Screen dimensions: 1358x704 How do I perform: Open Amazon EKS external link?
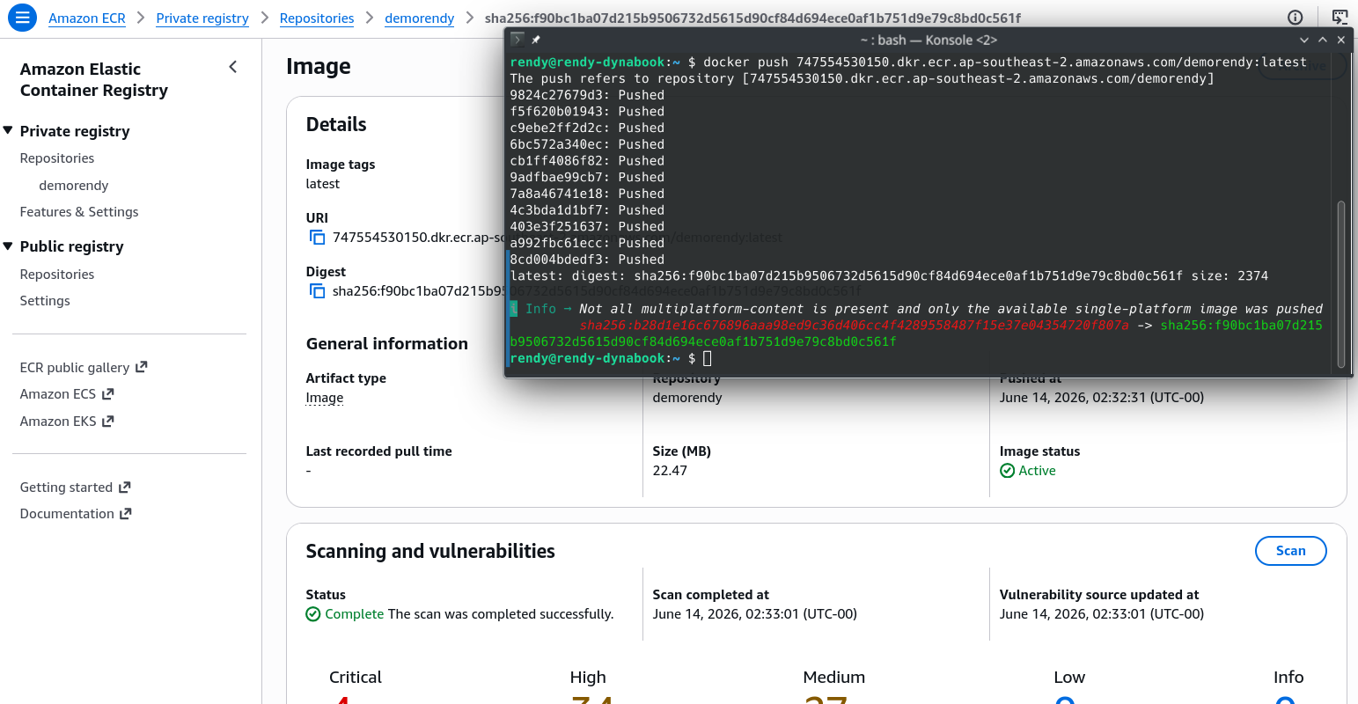67,421
